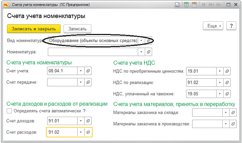Click Записать и закрыть button
The width and height of the screenshot is (242, 143).
(x=34, y=29)
